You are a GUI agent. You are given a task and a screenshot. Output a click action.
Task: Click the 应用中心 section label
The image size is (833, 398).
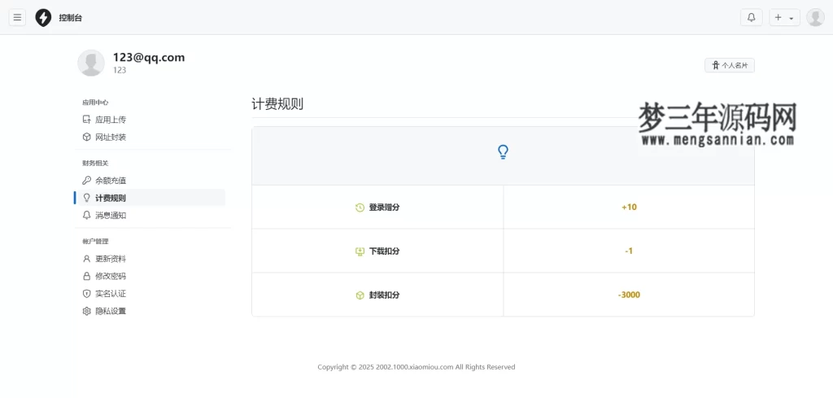(95, 103)
